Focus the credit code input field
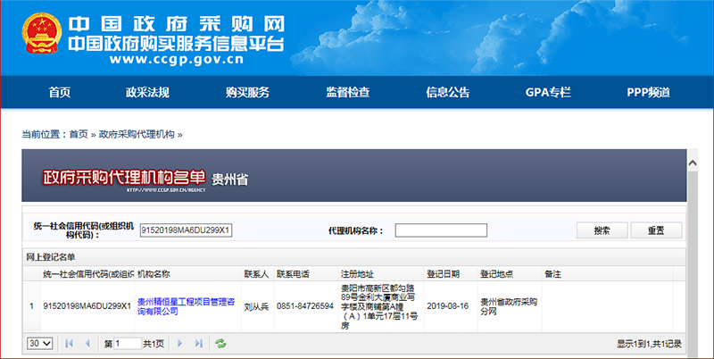The height and width of the screenshot is (359, 714). pyautogui.click(x=186, y=230)
